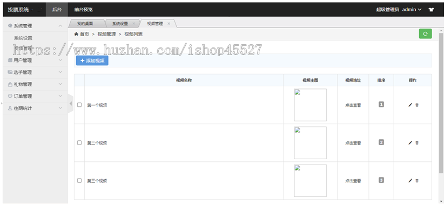Switch to the 系统设置 tab
445x205 pixels.
click(x=120, y=24)
